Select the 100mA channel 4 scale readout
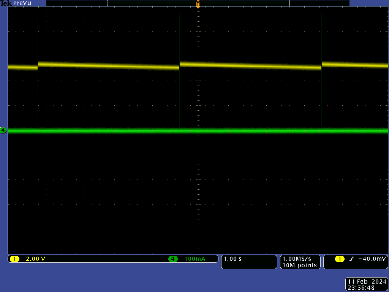This screenshot has width=389, height=292. tap(195, 259)
